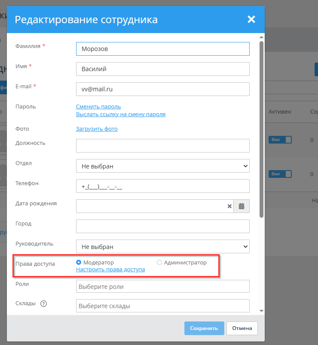Select the Модератор access level

click(x=78, y=263)
